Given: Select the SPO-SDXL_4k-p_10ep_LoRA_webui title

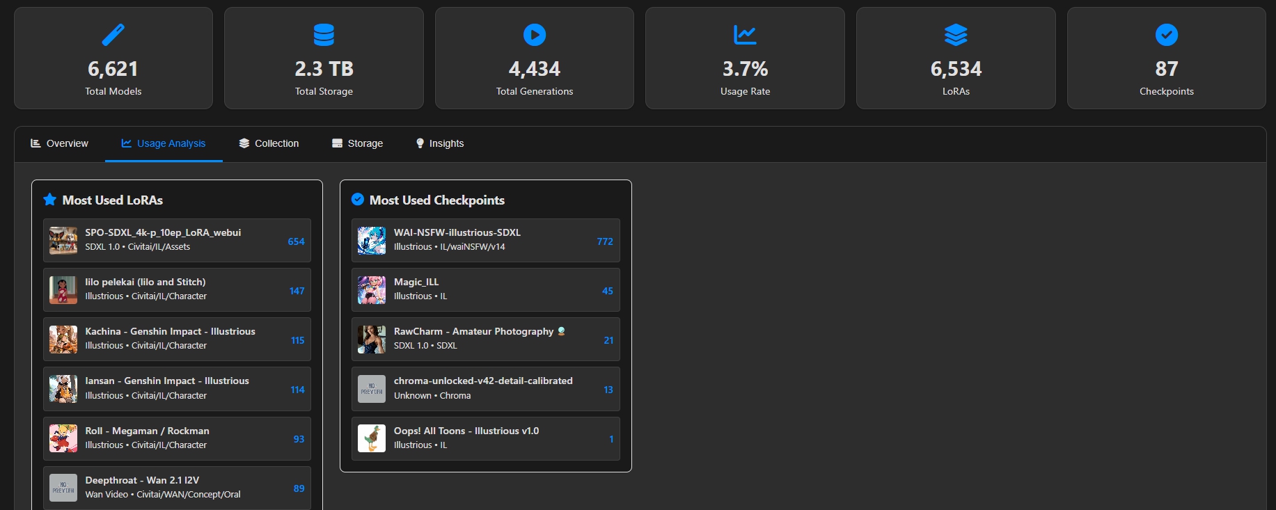Looking at the screenshot, I should 163,232.
